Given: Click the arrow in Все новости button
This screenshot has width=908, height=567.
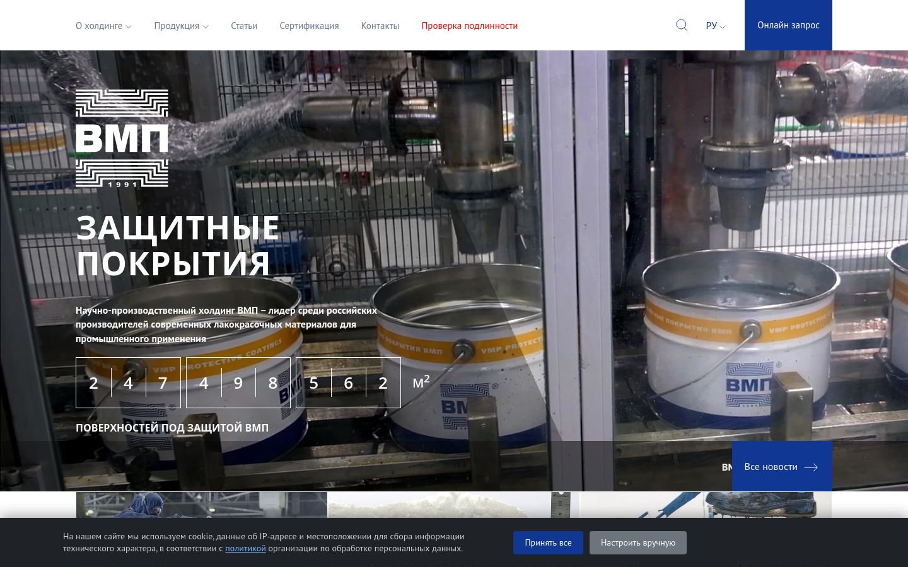Looking at the screenshot, I should (812, 467).
